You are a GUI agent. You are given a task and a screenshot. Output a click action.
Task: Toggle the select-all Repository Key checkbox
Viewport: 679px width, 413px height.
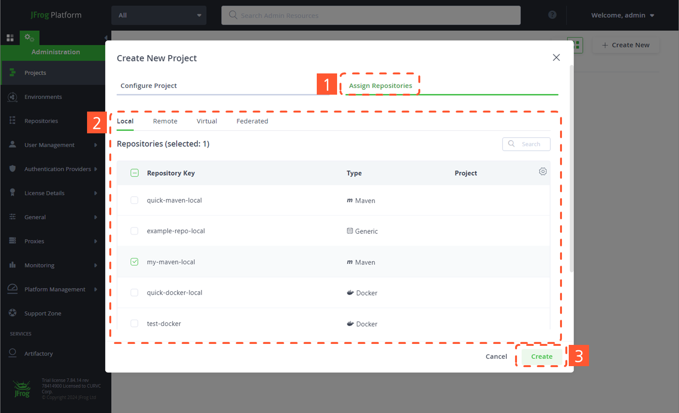[x=134, y=173]
